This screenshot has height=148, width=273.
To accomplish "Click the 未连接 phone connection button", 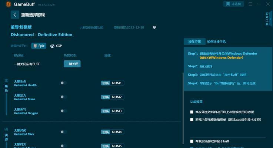I will pos(233,4).
